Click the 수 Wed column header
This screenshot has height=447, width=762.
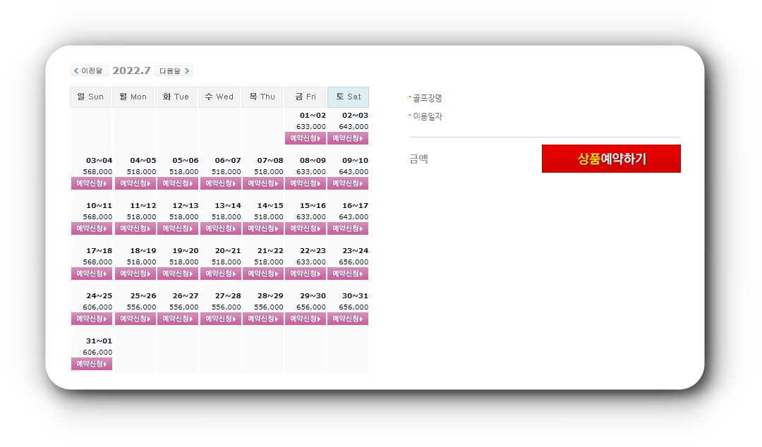pos(219,97)
